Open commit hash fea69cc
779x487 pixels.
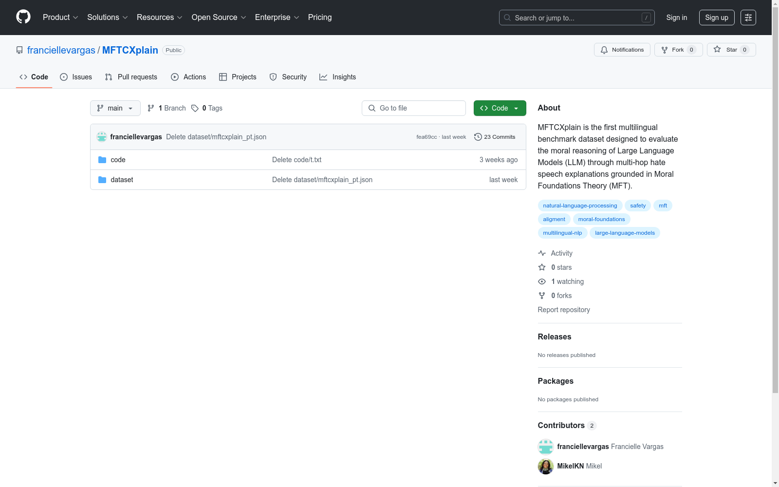(427, 137)
